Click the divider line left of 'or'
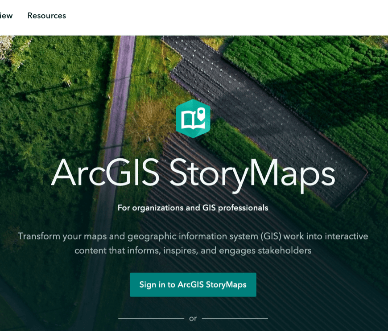Image resolution: width=388 pixels, height=333 pixels. click(x=151, y=318)
